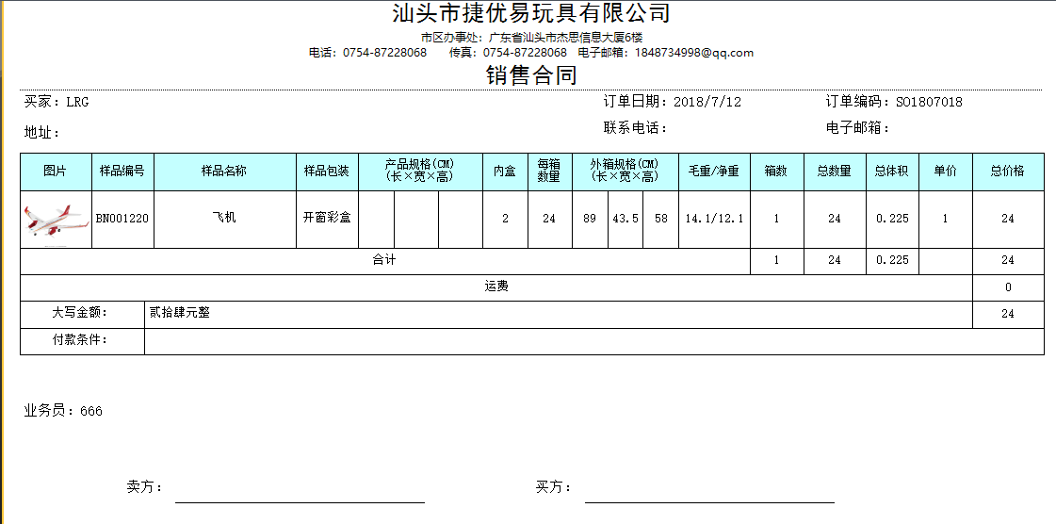Click the 样品编号 column header
Image resolution: width=1056 pixels, height=524 pixels.
tap(122, 172)
